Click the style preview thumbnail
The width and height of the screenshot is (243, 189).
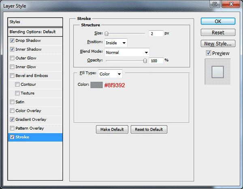point(218,72)
